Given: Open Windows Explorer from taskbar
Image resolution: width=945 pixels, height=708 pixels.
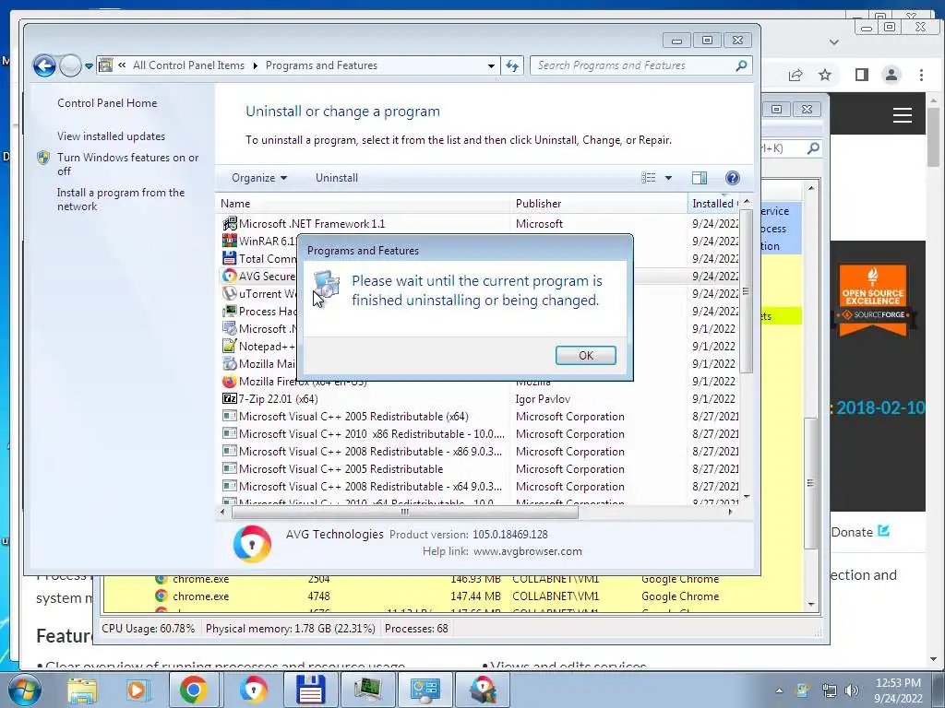Looking at the screenshot, I should click(82, 690).
